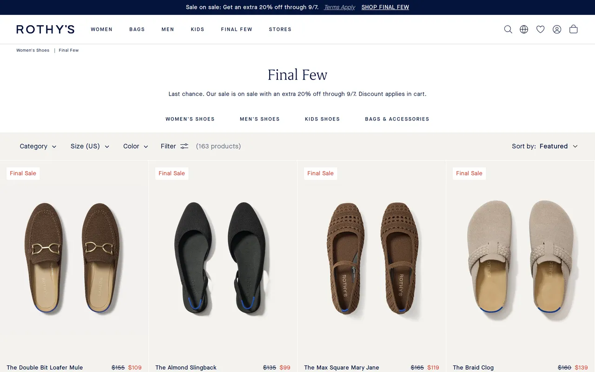
Task: Click the Terms Apply link
Action: point(339,7)
